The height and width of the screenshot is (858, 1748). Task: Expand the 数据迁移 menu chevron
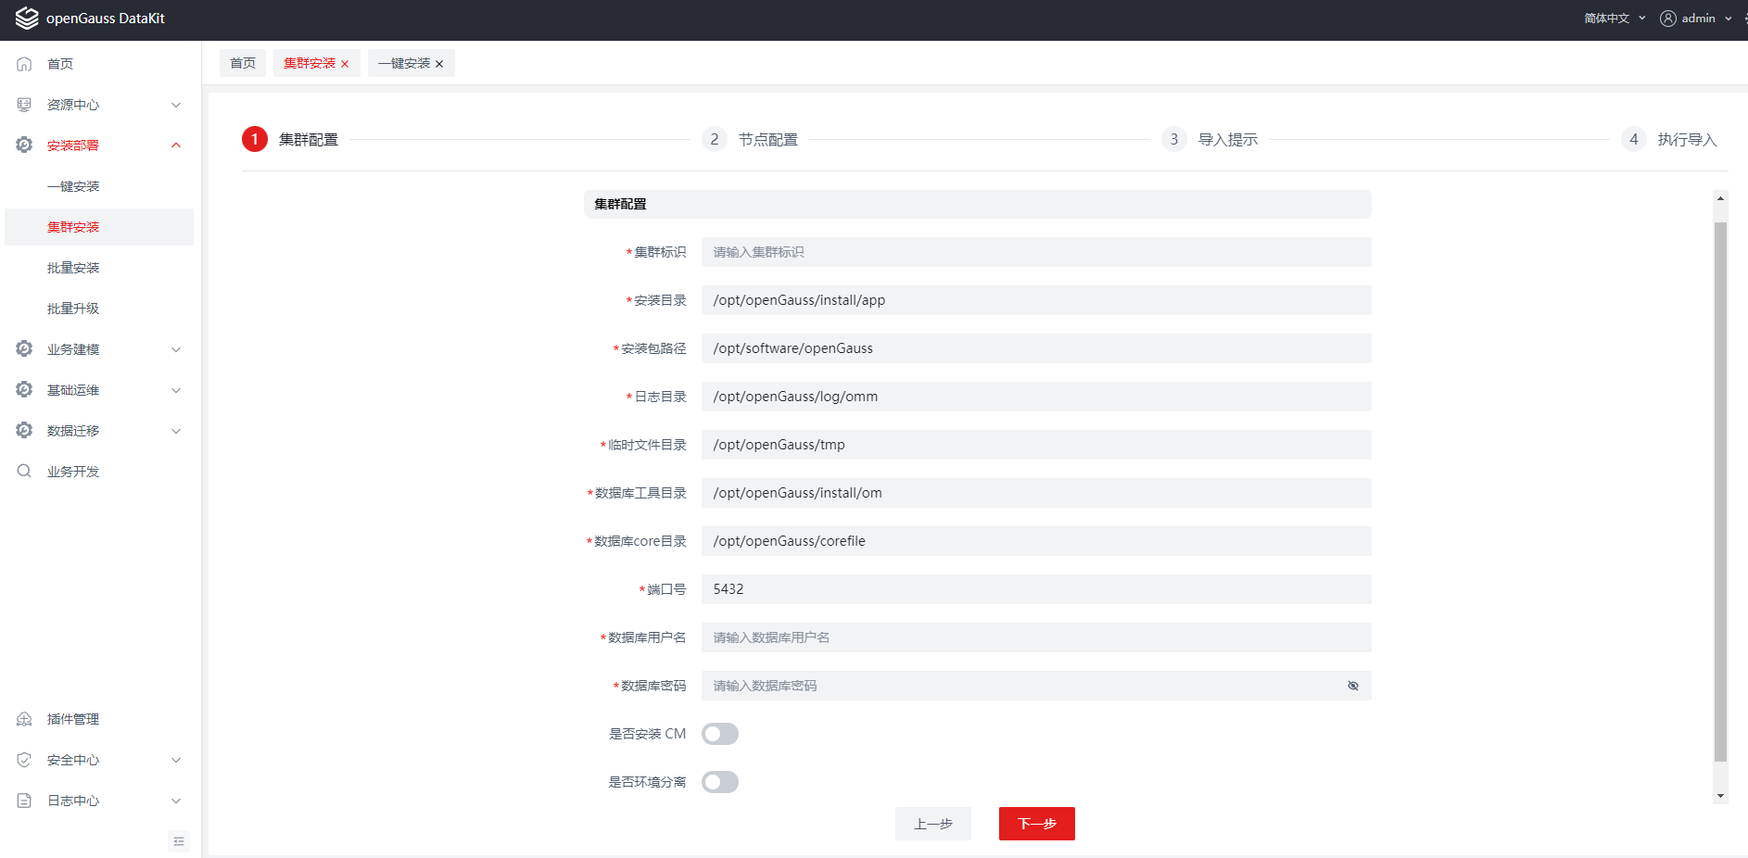tap(176, 431)
